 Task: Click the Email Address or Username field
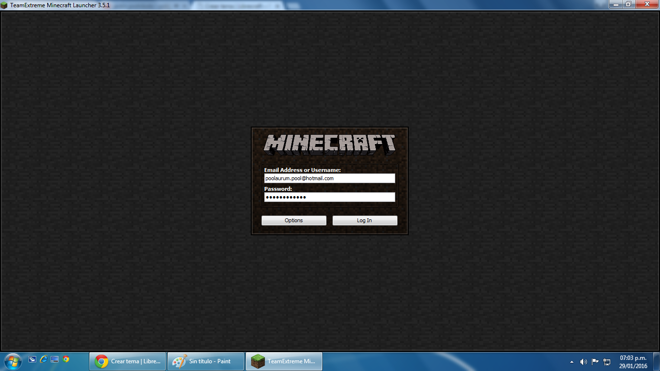(x=330, y=178)
